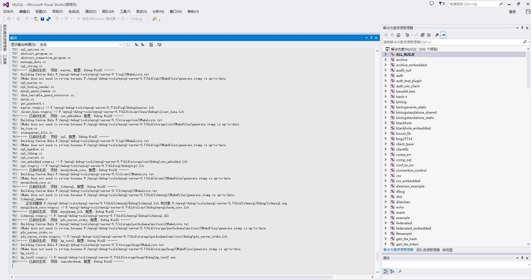The width and height of the screenshot is (531, 280).
Task: Expand the ALL_BUILD project node
Action: (x=386, y=54)
